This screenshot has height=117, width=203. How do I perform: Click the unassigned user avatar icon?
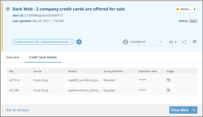(125, 42)
